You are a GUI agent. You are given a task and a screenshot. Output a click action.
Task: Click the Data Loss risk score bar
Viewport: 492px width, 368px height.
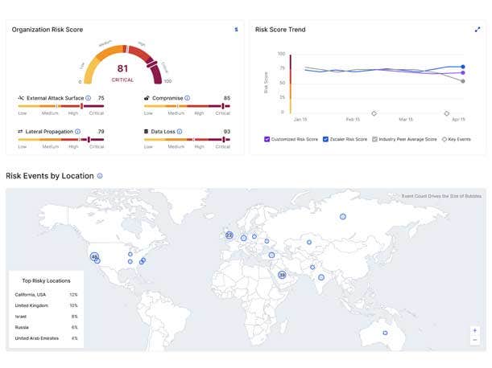click(x=187, y=139)
